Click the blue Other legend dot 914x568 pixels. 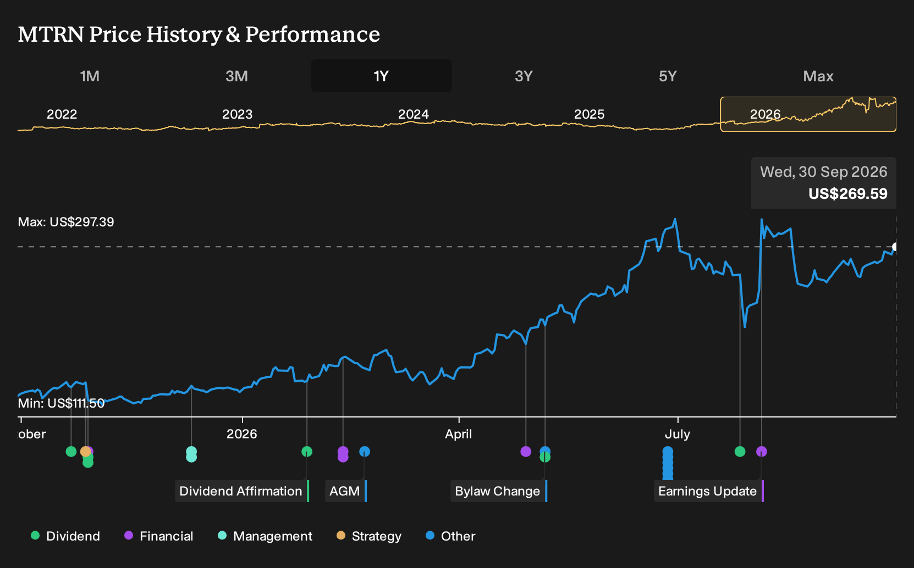pyautogui.click(x=430, y=536)
